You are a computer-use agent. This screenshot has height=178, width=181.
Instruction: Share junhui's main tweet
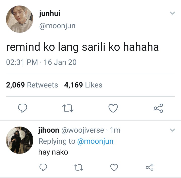(158, 108)
